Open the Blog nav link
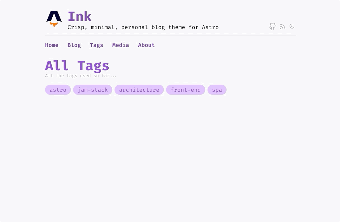 pos(74,45)
